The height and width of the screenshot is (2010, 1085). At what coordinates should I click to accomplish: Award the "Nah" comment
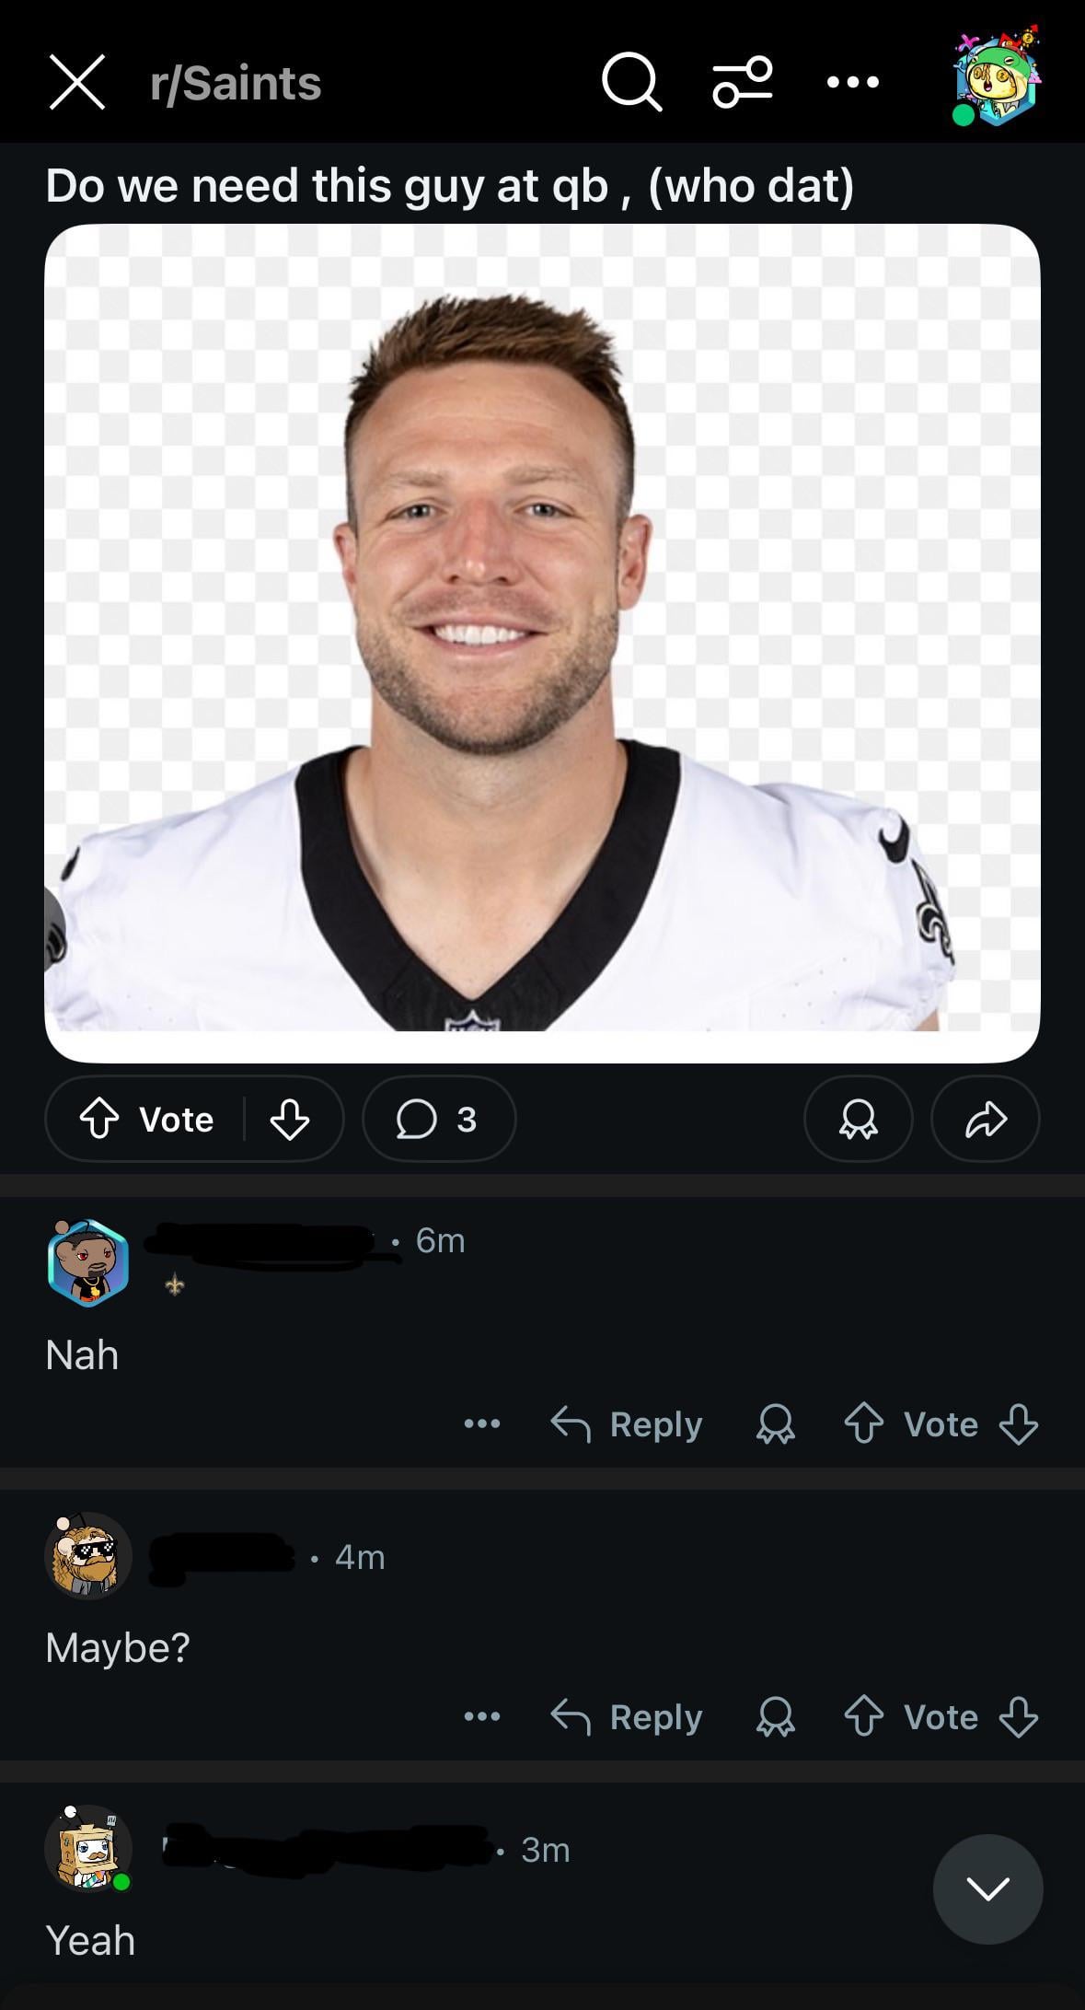tap(775, 1424)
